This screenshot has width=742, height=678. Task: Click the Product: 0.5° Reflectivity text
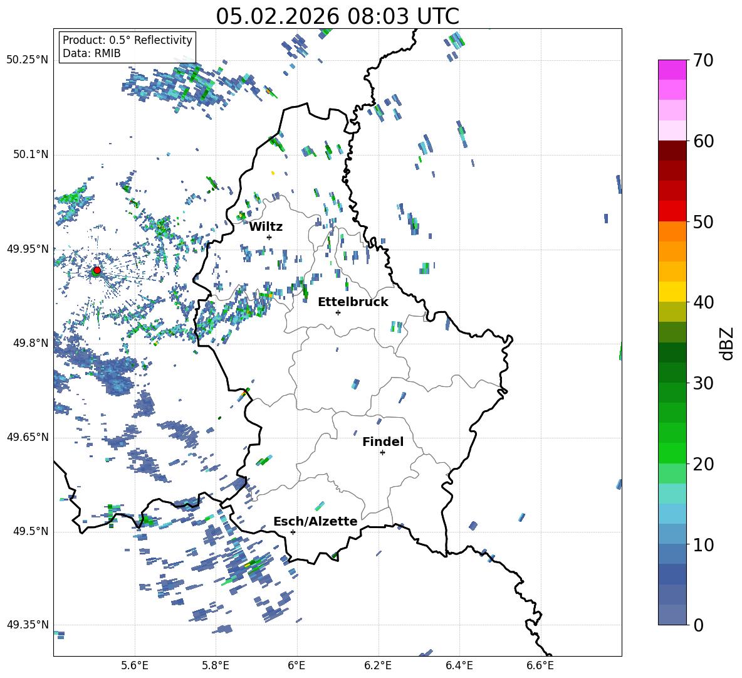click(x=127, y=40)
